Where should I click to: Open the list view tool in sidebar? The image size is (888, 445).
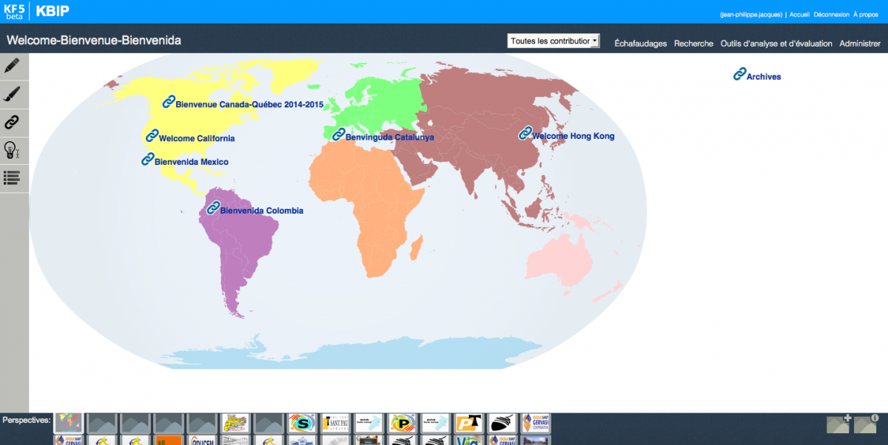12,177
